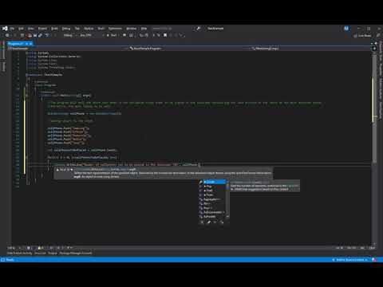
Task: Click Add to Source Control in status bar
Action: click(x=350, y=260)
